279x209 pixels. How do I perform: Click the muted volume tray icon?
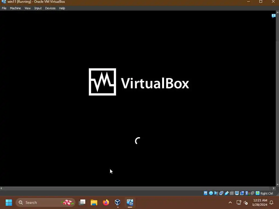pos(246,202)
